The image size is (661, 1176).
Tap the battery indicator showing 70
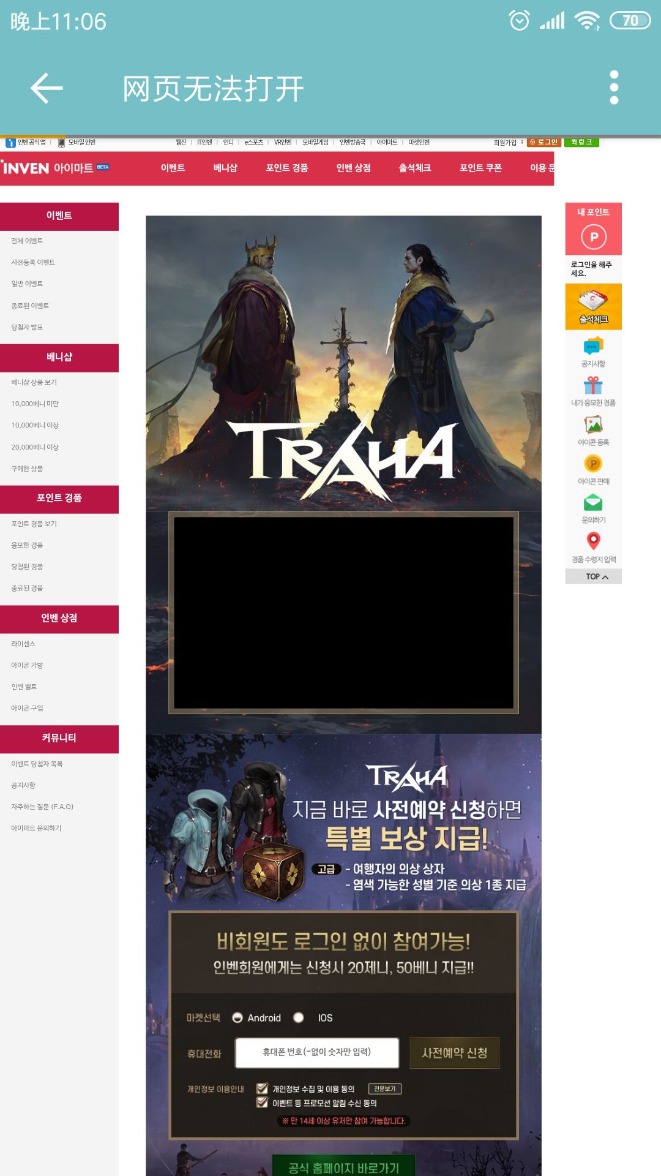(630, 21)
